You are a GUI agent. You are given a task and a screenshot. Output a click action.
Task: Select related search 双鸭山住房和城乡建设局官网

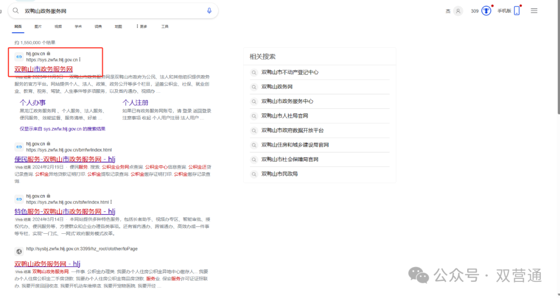[x=295, y=145]
